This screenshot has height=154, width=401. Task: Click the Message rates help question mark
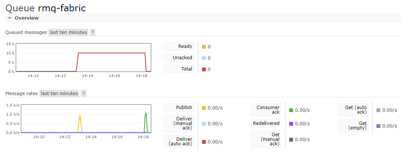coord(83,94)
